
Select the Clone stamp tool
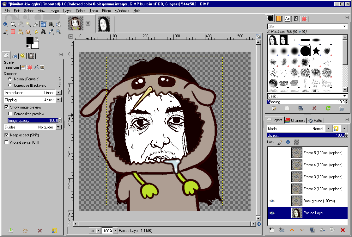point(21,32)
